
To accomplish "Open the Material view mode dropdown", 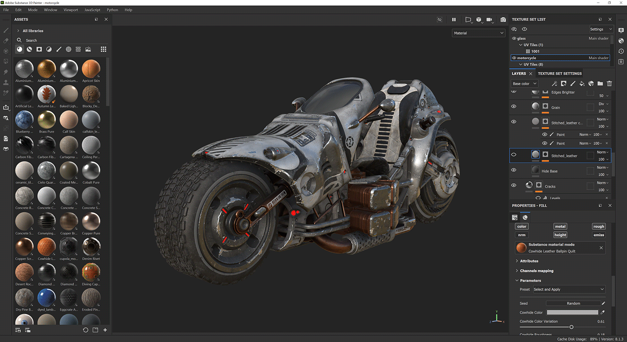I will 478,33.
